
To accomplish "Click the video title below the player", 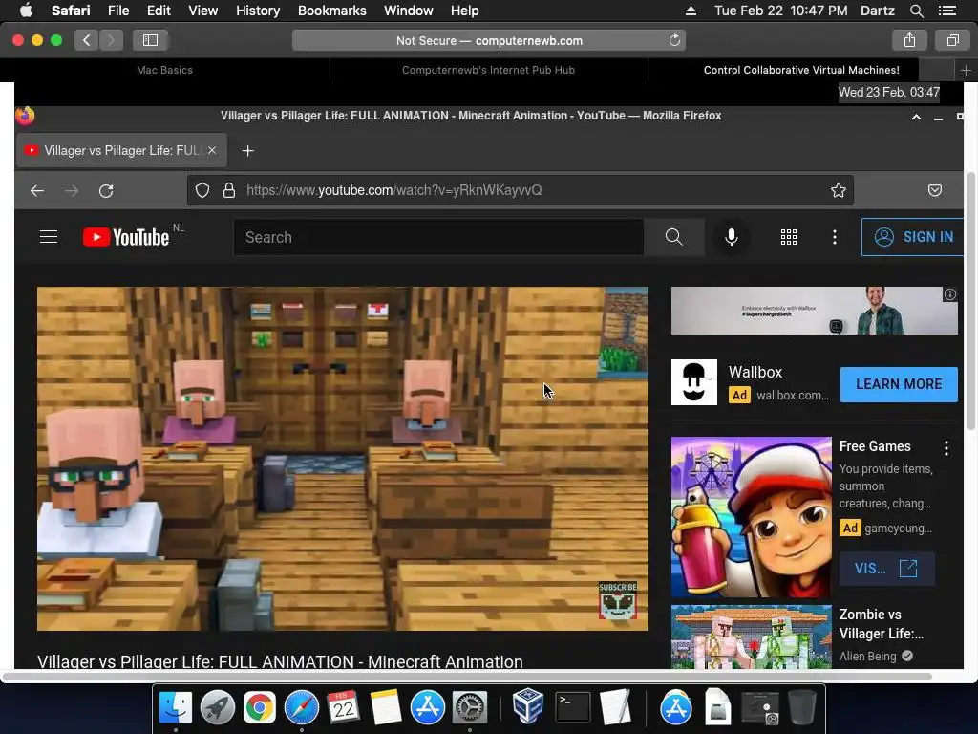I will 280,661.
